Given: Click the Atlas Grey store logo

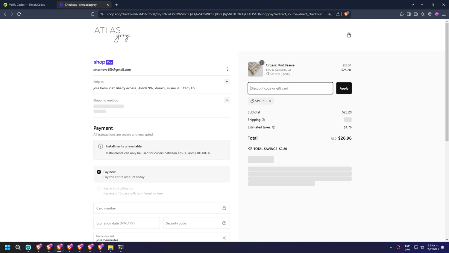Looking at the screenshot, I should coord(112,35).
